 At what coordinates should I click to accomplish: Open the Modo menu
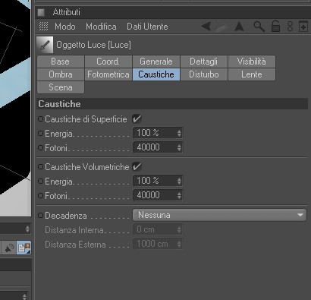(x=65, y=27)
